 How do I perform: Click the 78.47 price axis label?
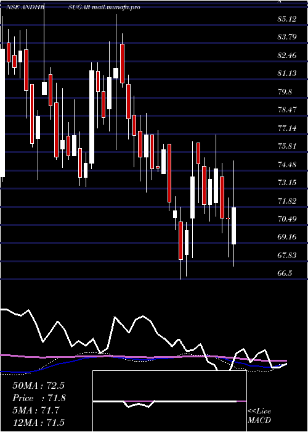(288, 110)
